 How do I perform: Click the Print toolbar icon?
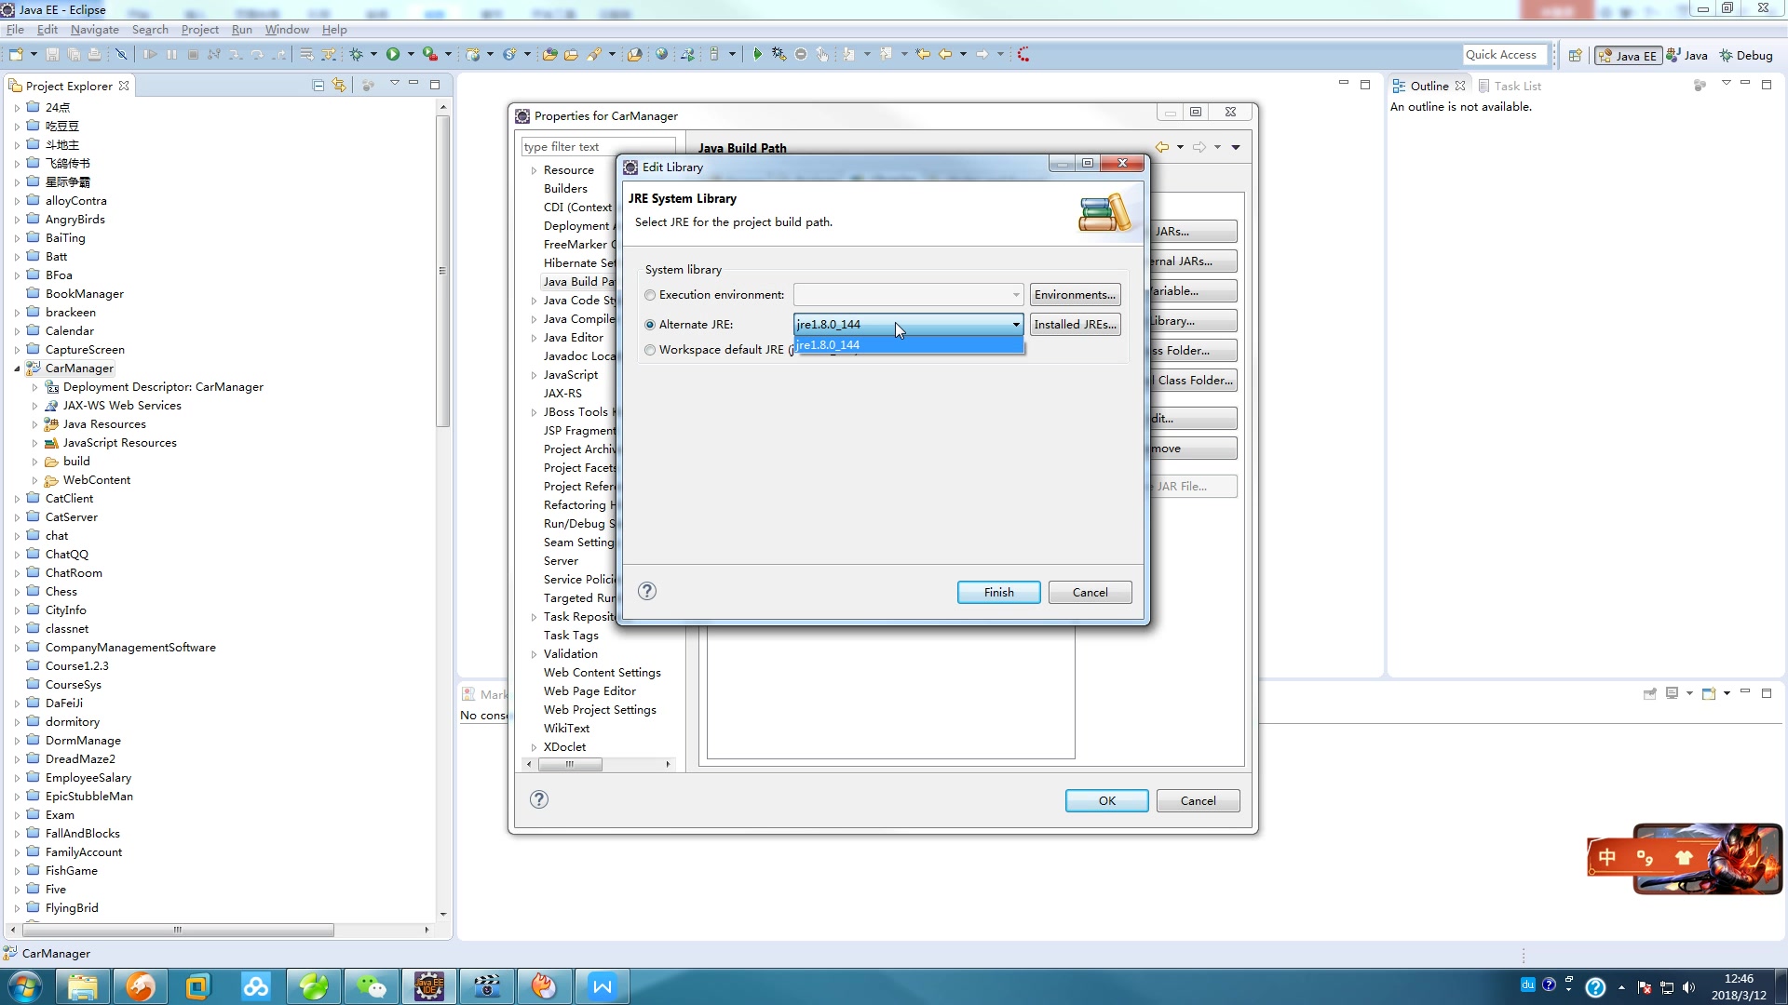pos(94,55)
